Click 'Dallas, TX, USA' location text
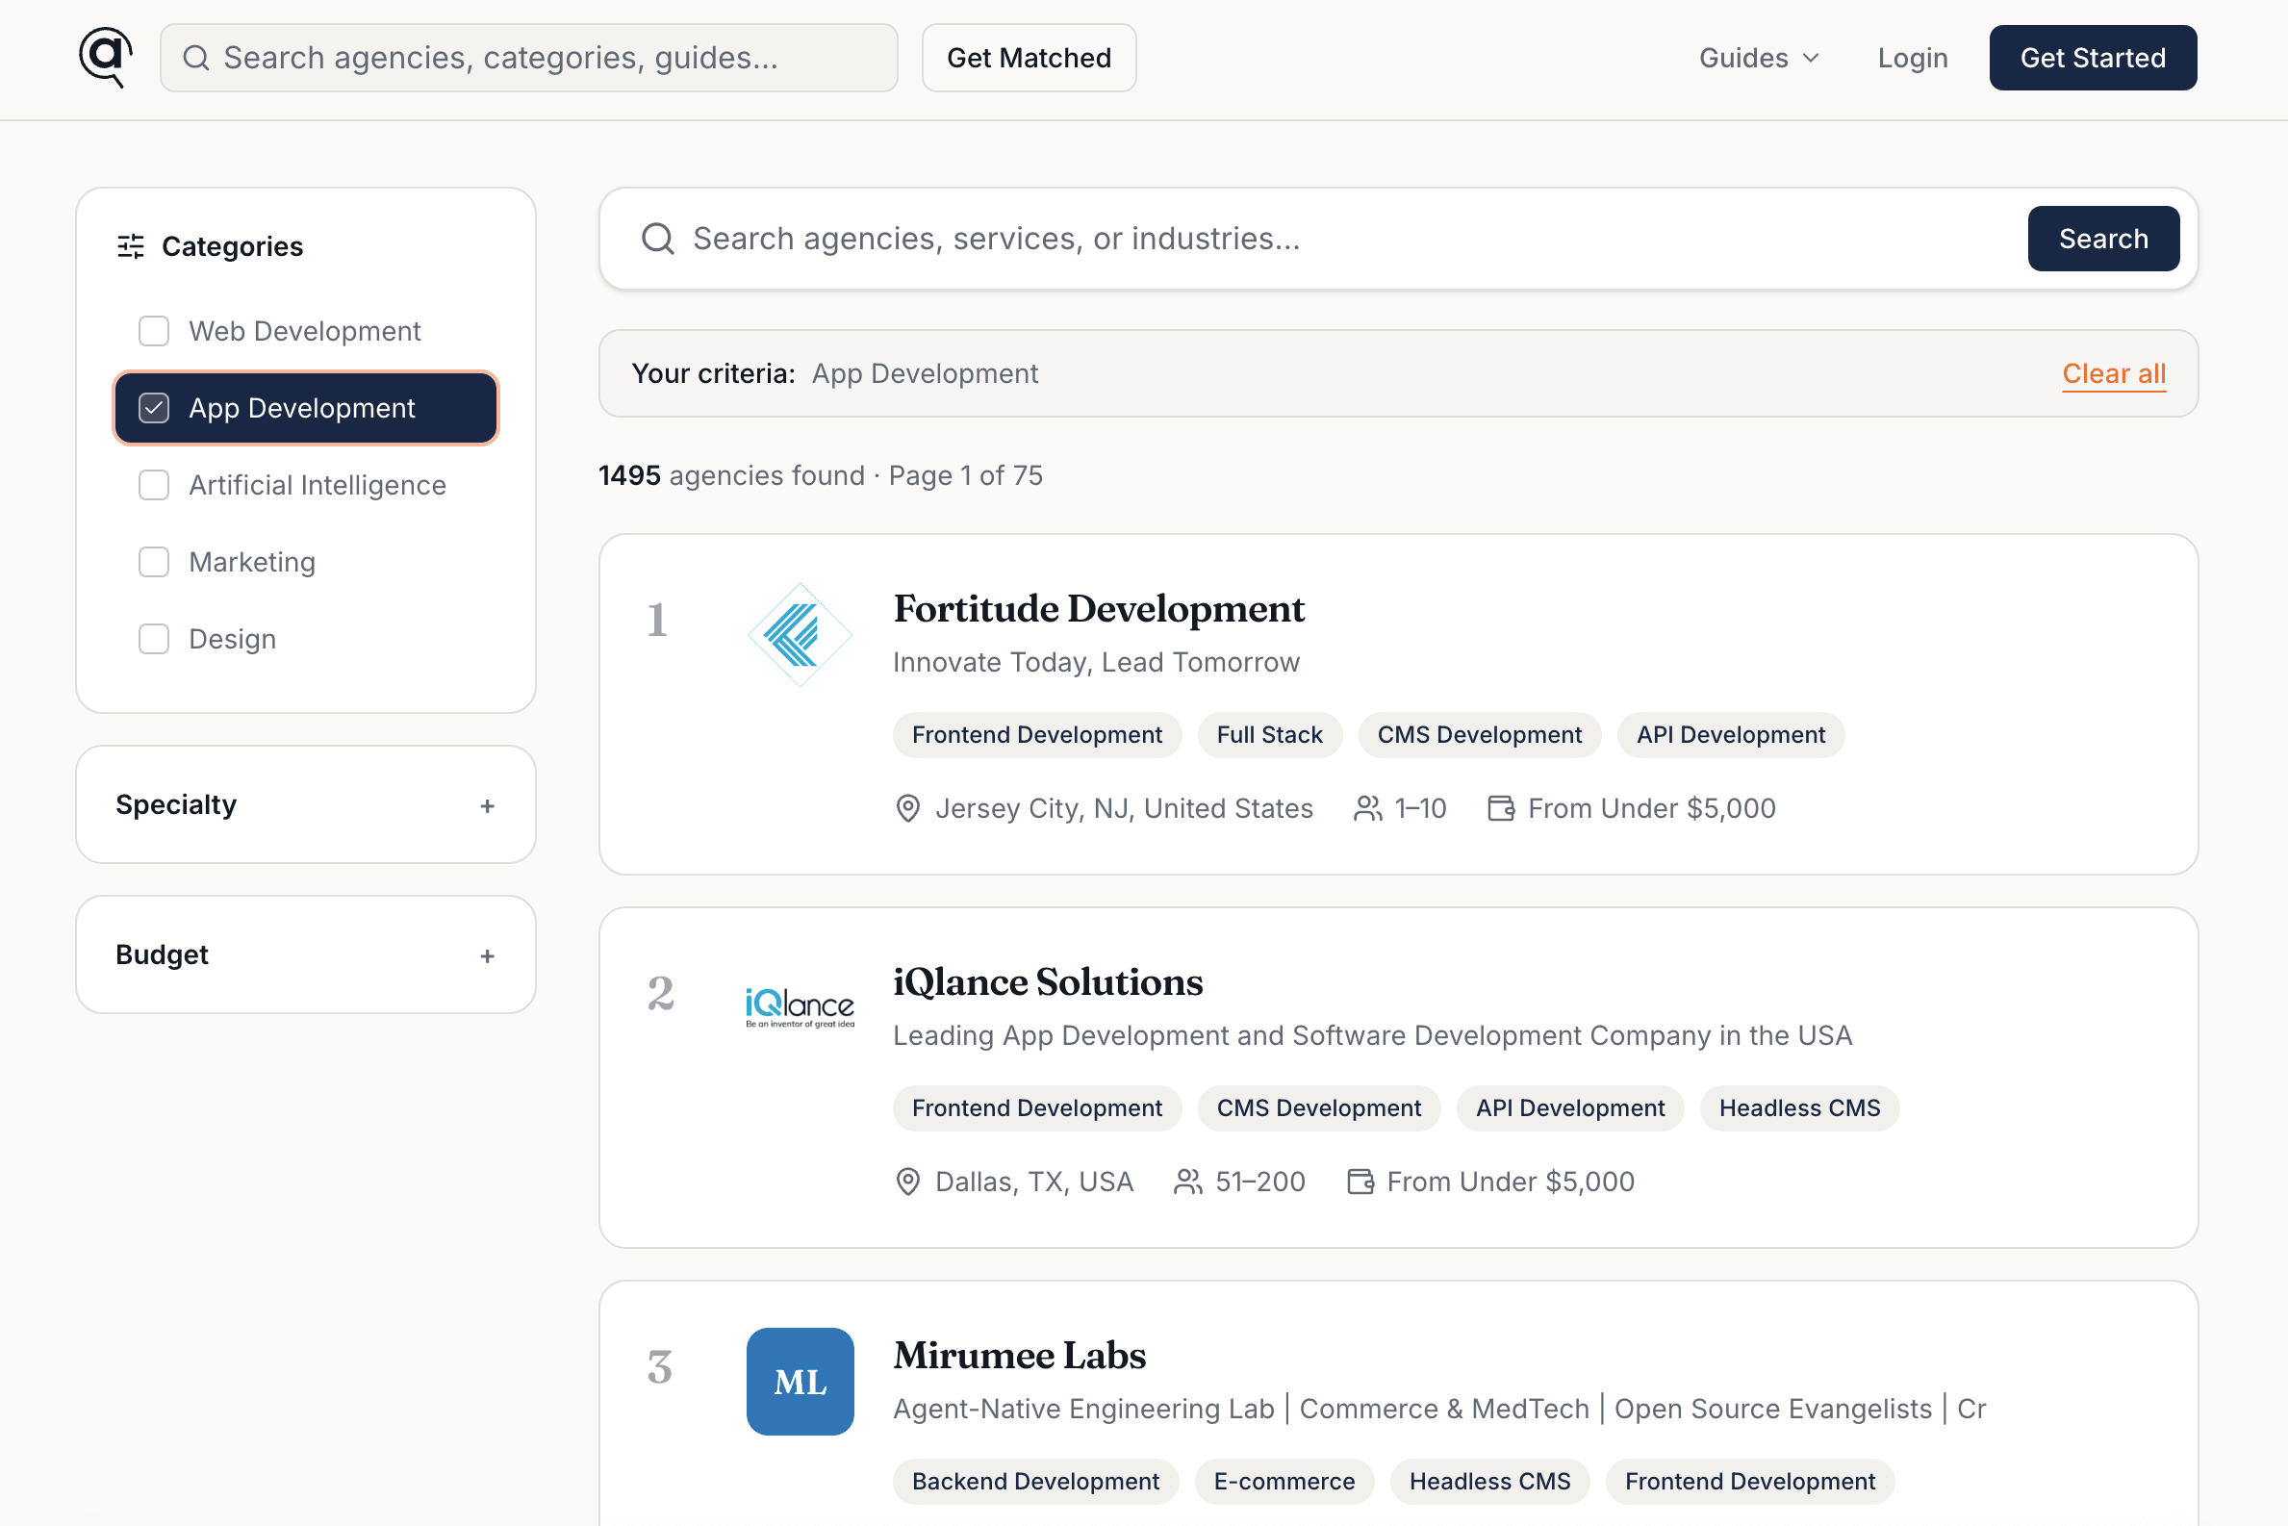2288x1526 pixels. tap(1033, 1182)
